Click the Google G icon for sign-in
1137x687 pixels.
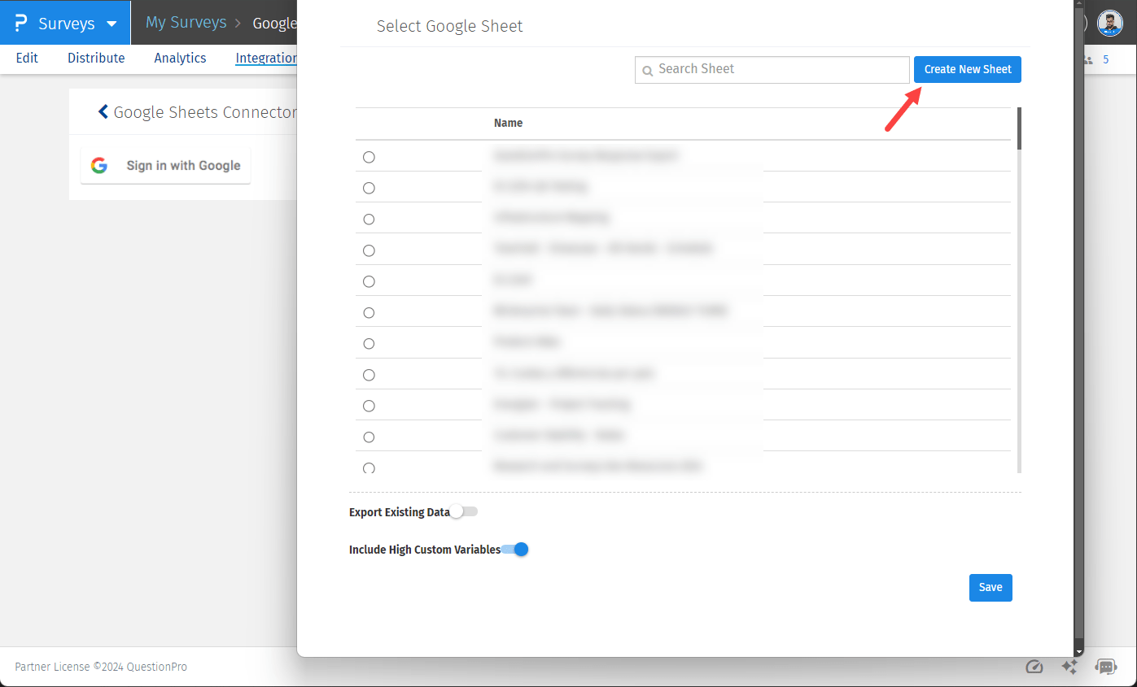coord(98,165)
